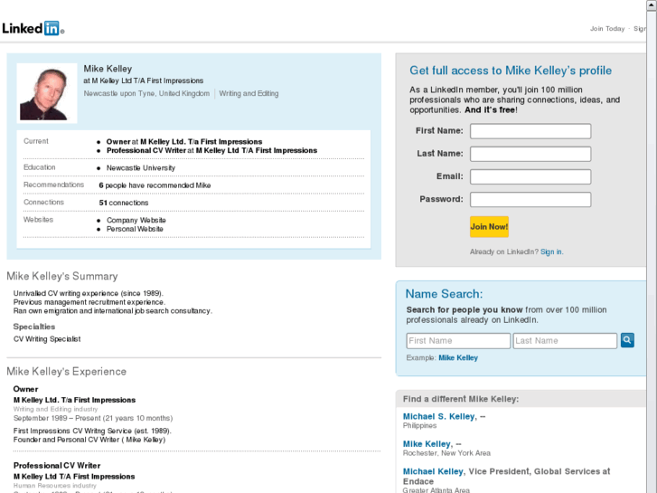Click the Newcastle upon Tyne location text
This screenshot has height=493, width=657.
146,93
